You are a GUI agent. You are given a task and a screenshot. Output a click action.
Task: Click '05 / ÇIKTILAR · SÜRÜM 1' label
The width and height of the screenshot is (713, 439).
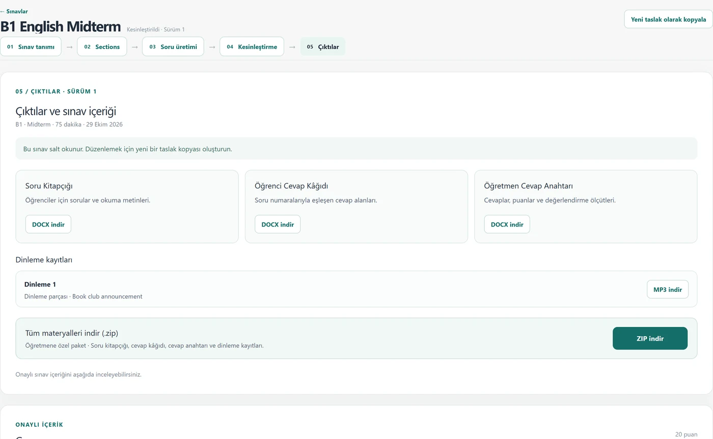click(x=56, y=92)
